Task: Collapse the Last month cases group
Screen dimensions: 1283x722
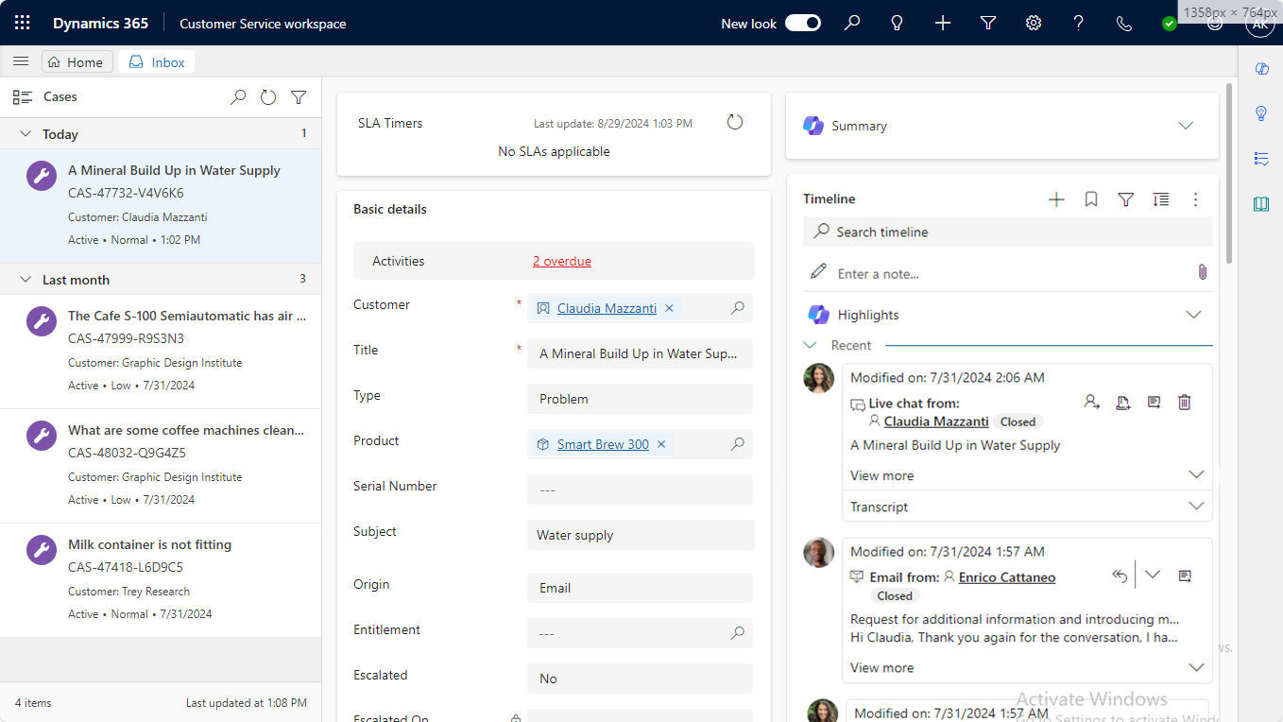Action: (26, 280)
